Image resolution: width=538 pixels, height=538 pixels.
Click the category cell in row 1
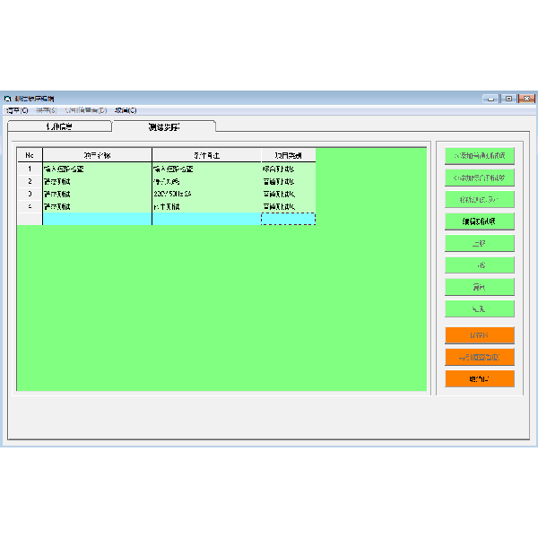(288, 169)
